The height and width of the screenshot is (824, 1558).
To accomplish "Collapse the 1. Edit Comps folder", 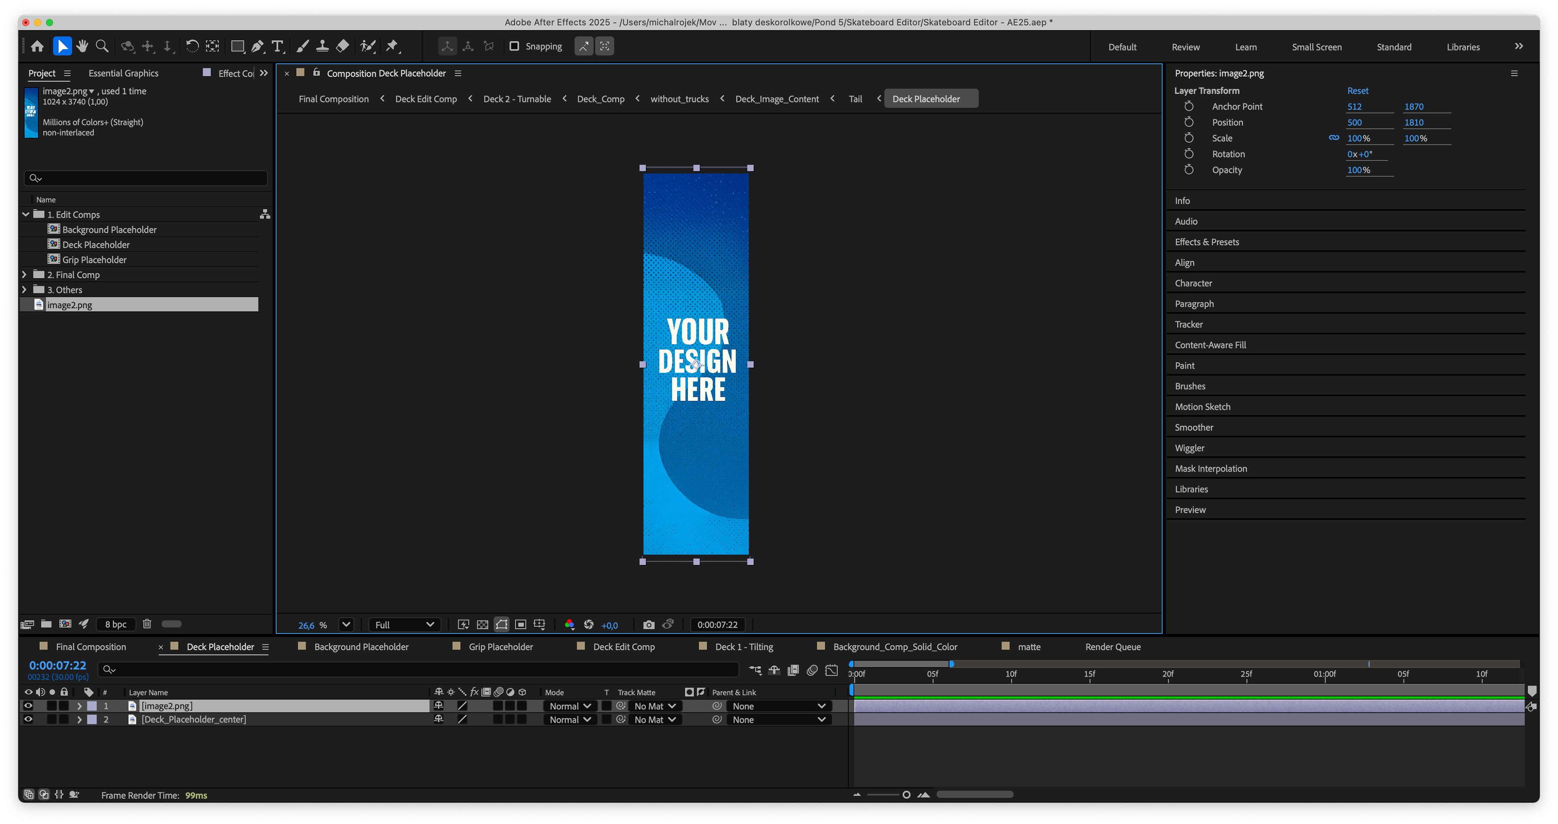I will point(26,214).
